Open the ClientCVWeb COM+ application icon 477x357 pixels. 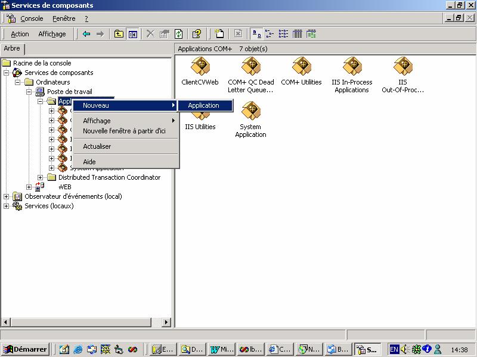pyautogui.click(x=200, y=66)
